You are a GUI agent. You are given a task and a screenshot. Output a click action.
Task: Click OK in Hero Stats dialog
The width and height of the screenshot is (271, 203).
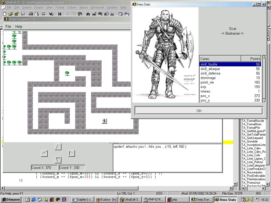click(x=199, y=111)
